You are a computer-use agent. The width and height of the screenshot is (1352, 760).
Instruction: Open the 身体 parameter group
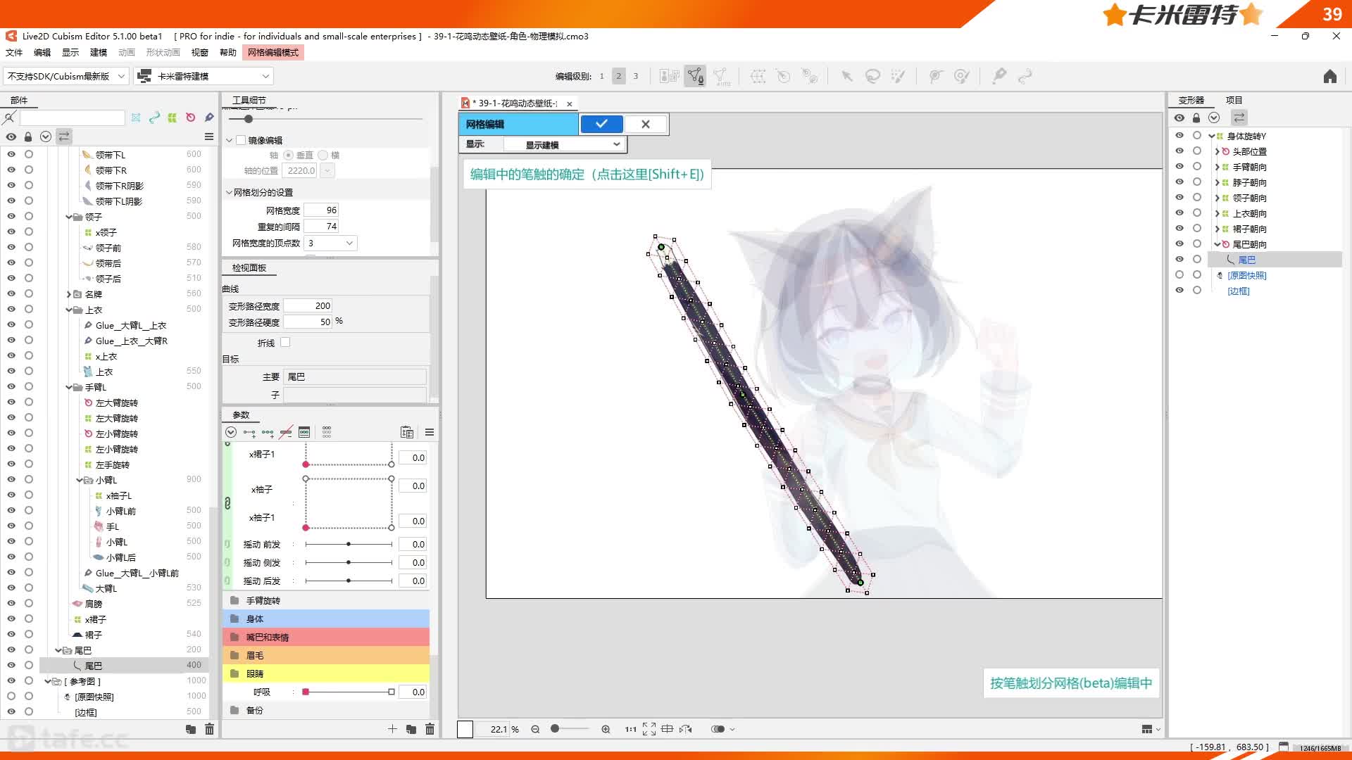point(326,619)
